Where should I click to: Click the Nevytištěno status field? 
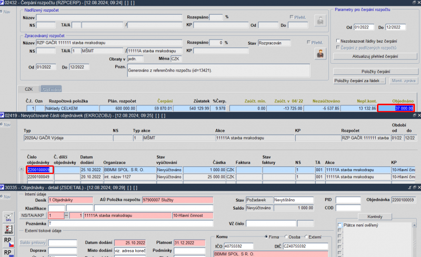(x=294, y=200)
